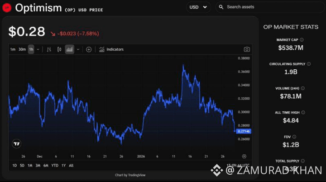Image resolution: width=326 pixels, height=182 pixels.
Task: Select the 3M date range
Action: [38, 166]
